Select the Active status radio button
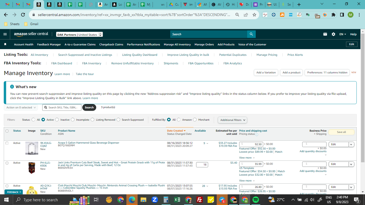The width and height of the screenshot is (365, 205). pos(43,120)
